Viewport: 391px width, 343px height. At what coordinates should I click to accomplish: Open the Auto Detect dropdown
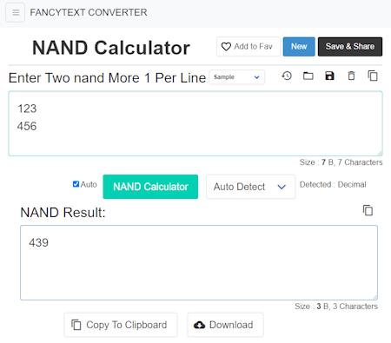pos(251,187)
